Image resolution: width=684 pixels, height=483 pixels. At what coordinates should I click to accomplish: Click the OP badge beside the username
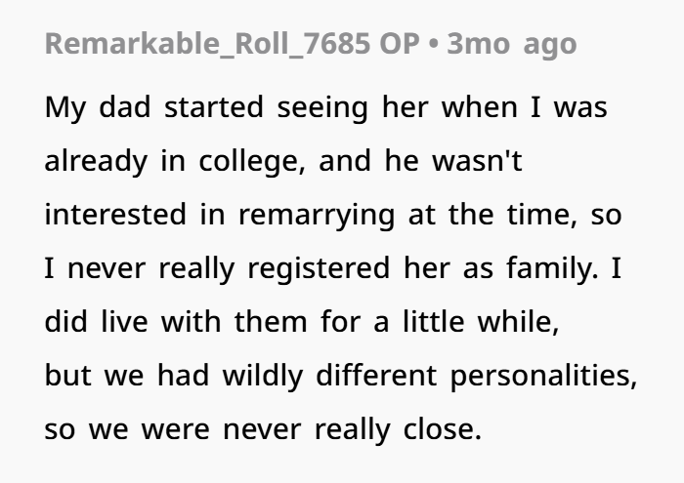399,44
